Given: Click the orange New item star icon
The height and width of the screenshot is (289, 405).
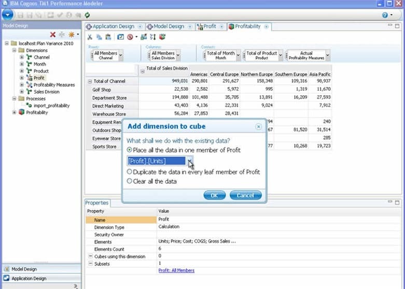Looking at the screenshot, I should (x=71, y=35).
